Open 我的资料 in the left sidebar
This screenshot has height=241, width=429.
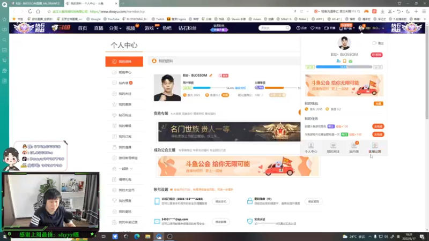pyautogui.click(x=124, y=62)
